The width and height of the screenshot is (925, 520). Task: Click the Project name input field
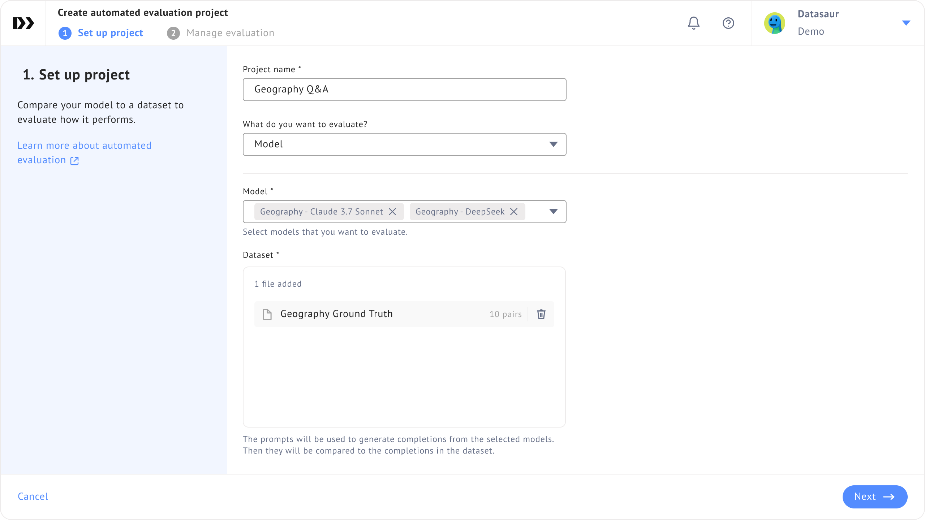[404, 90]
